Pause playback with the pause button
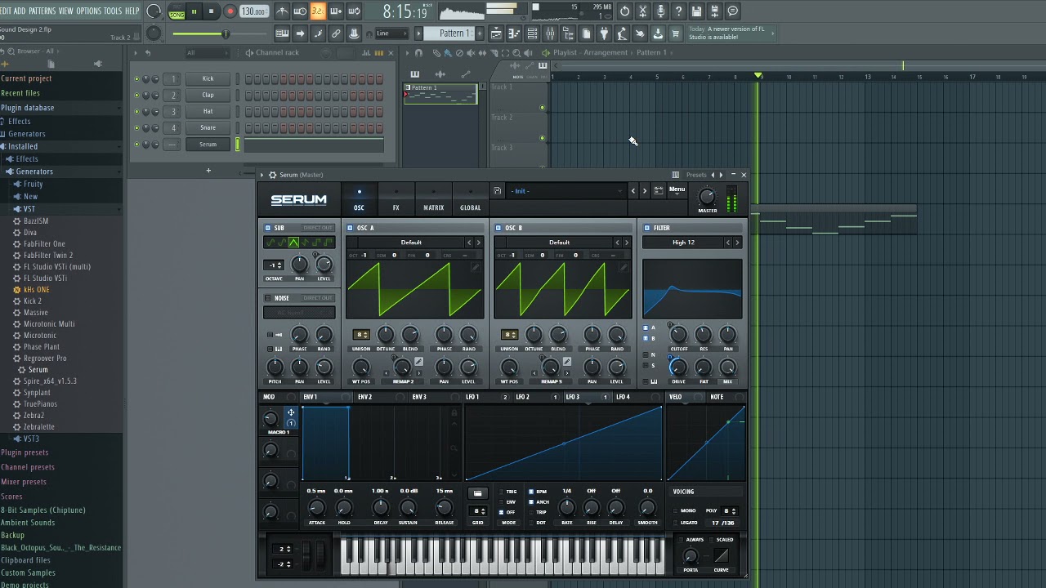The image size is (1046, 588). pyautogui.click(x=194, y=11)
